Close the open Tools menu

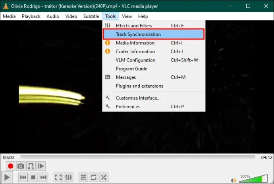(x=111, y=16)
